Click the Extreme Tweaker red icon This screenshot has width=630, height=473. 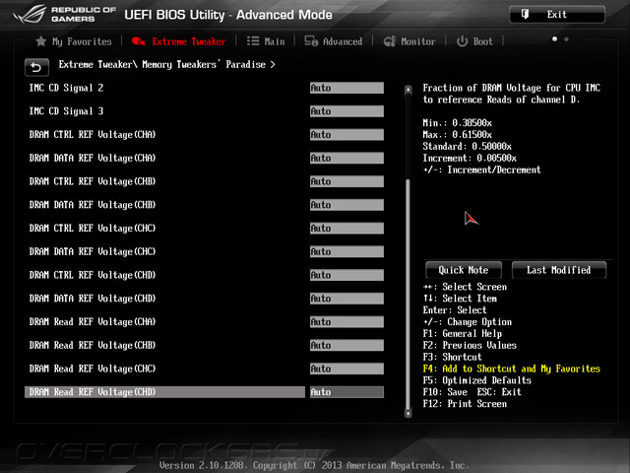click(x=139, y=41)
